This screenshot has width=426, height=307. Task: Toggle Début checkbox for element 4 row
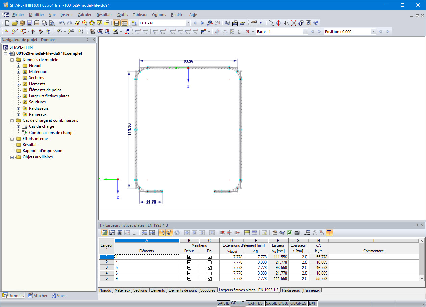pyautogui.click(x=189, y=262)
